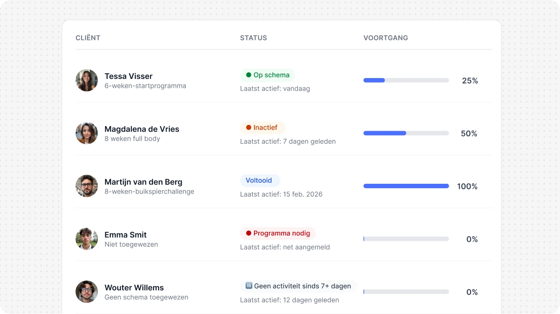The height and width of the screenshot is (314, 560).
Task: Click 'Geen schema toegewezen' text
Action: tap(146, 297)
